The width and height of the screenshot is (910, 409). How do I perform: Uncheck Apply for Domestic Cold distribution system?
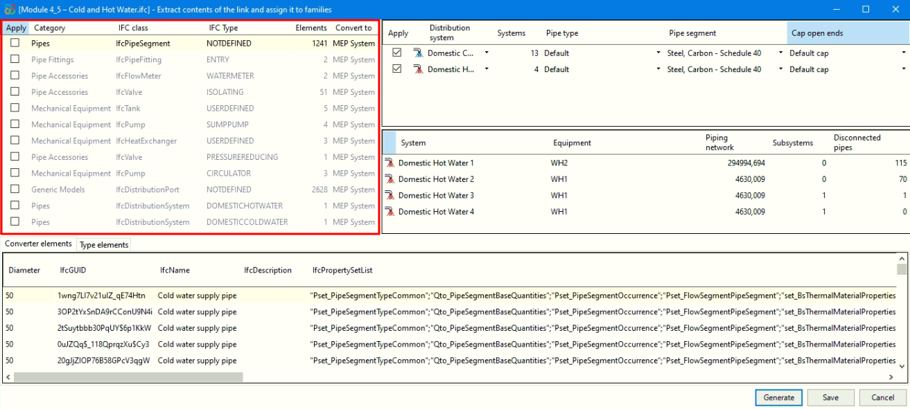tap(396, 53)
